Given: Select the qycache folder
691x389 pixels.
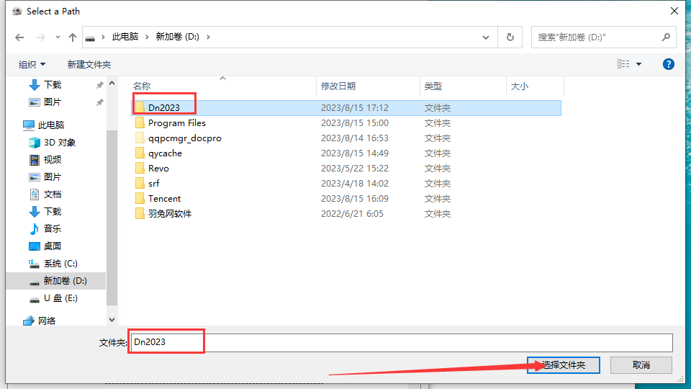Looking at the screenshot, I should coord(346,153).
